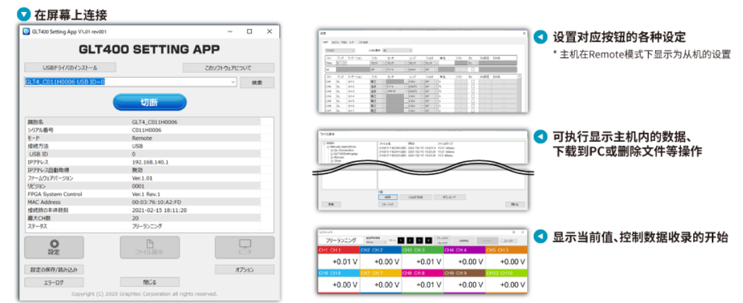Click the 検索 search button
This screenshot has width=743, height=303.
tap(257, 82)
